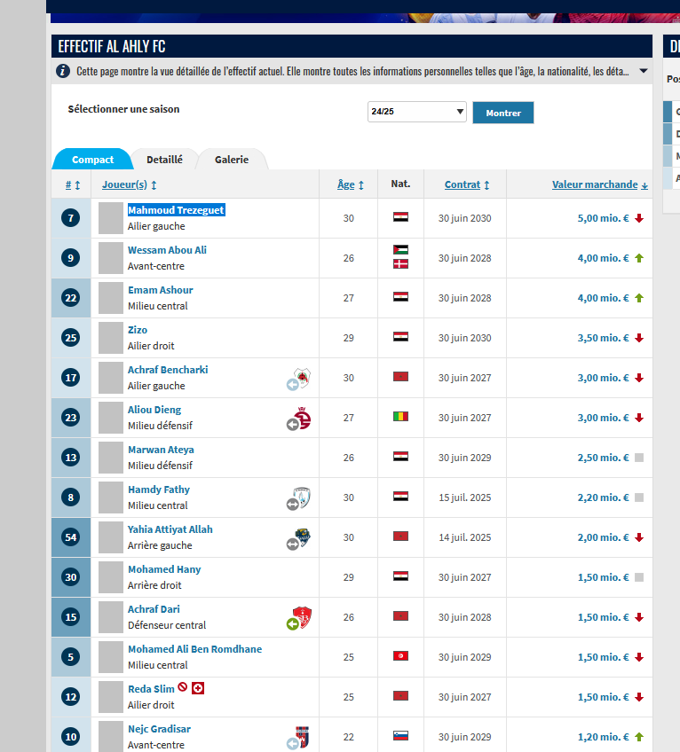Click Reda Slim's red injury cross icon
This screenshot has width=680, height=752.
pos(198,688)
